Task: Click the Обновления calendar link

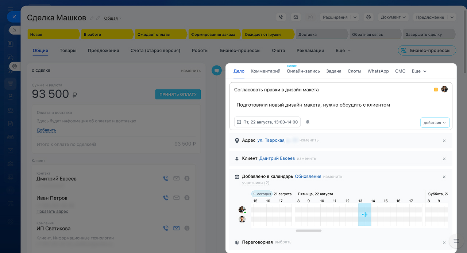Action: (x=308, y=177)
